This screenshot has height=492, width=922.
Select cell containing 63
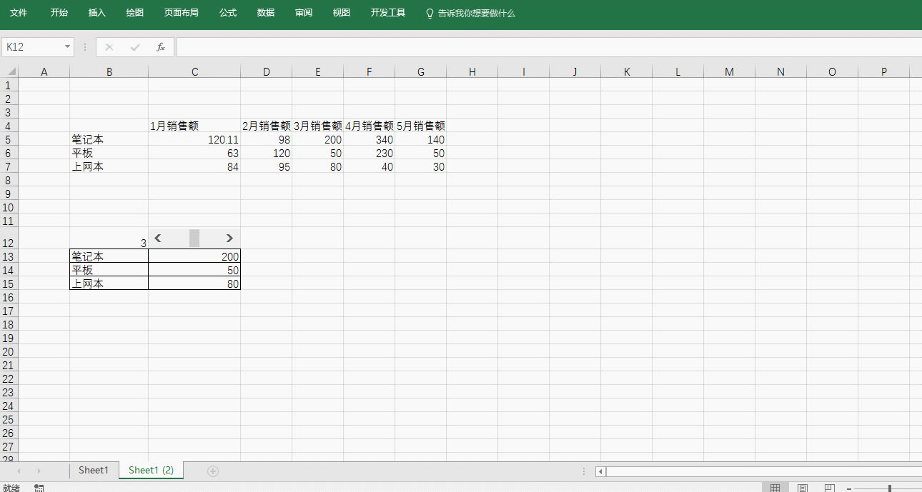(194, 153)
